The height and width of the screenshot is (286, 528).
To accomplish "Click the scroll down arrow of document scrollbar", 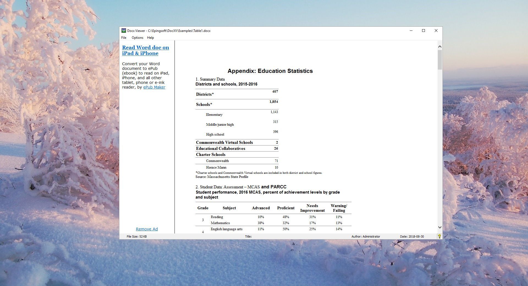I will [440, 227].
